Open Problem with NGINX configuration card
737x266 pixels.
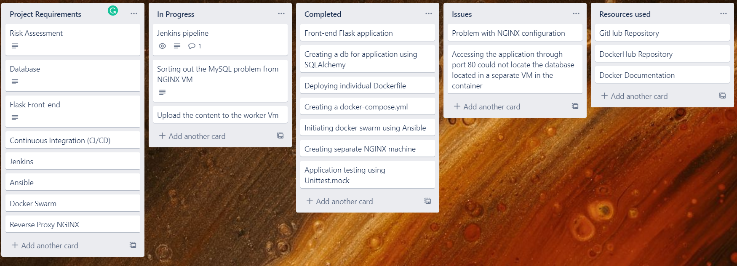515,32
